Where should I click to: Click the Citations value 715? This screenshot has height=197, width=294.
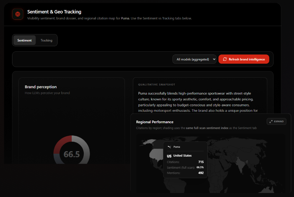tap(201, 162)
